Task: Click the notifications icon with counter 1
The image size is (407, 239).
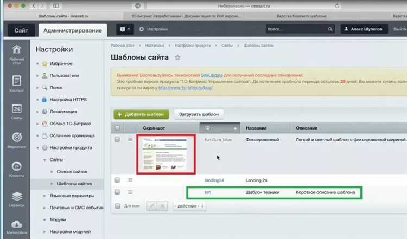Action: [125, 29]
